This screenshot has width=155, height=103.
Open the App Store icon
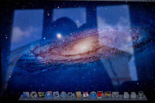point(48,95)
